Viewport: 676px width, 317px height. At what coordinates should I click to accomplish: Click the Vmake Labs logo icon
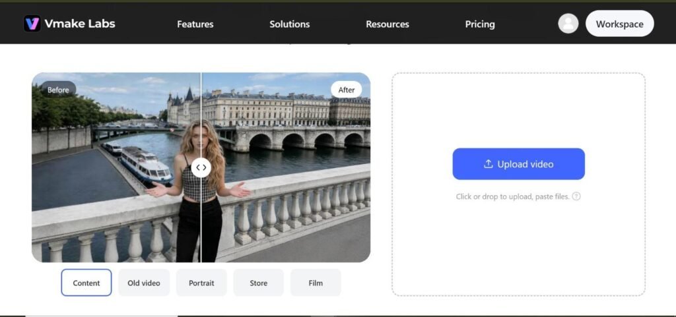click(32, 24)
